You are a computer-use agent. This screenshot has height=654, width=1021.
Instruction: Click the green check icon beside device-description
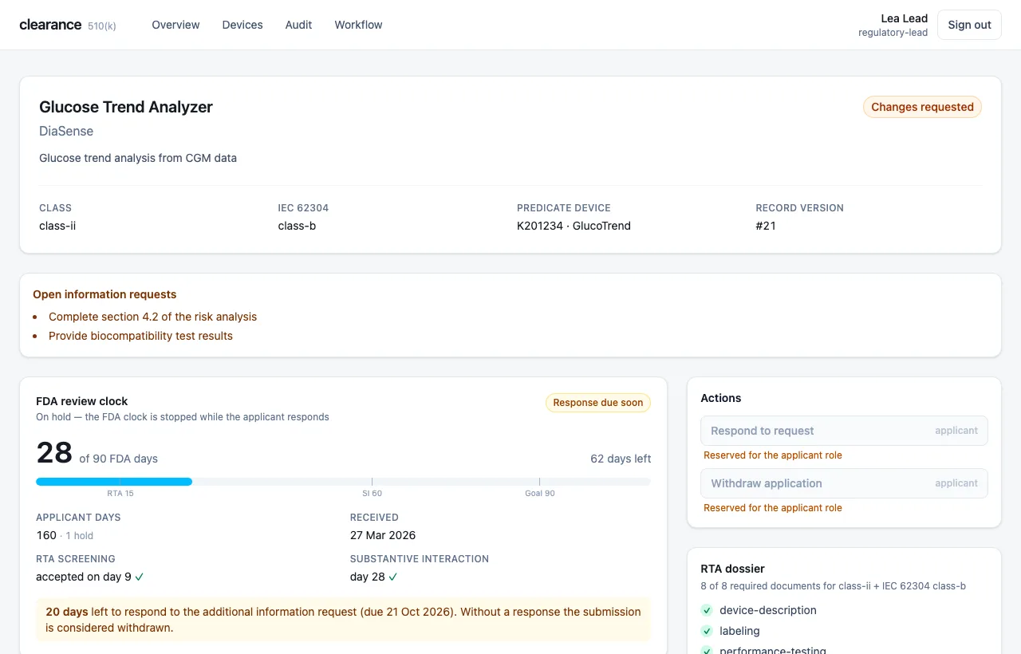(707, 610)
